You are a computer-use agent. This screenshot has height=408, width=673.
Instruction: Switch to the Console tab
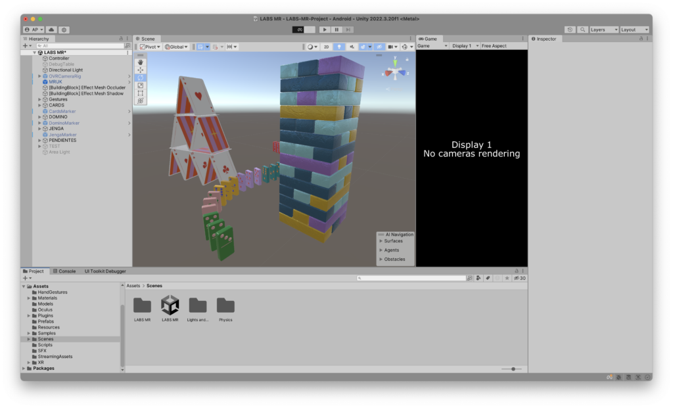click(64, 271)
